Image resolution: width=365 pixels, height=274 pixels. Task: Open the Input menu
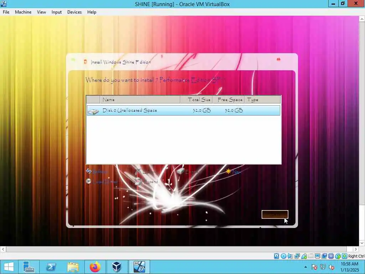coord(57,12)
